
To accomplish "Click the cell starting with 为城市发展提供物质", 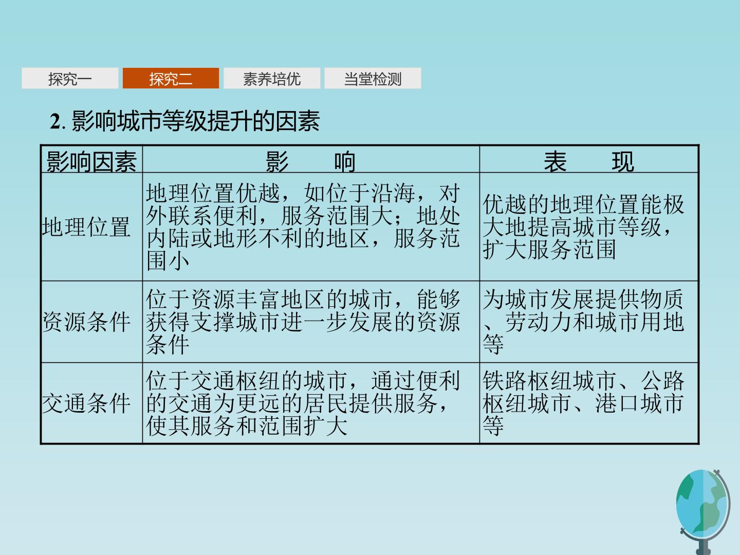I will (x=589, y=322).
